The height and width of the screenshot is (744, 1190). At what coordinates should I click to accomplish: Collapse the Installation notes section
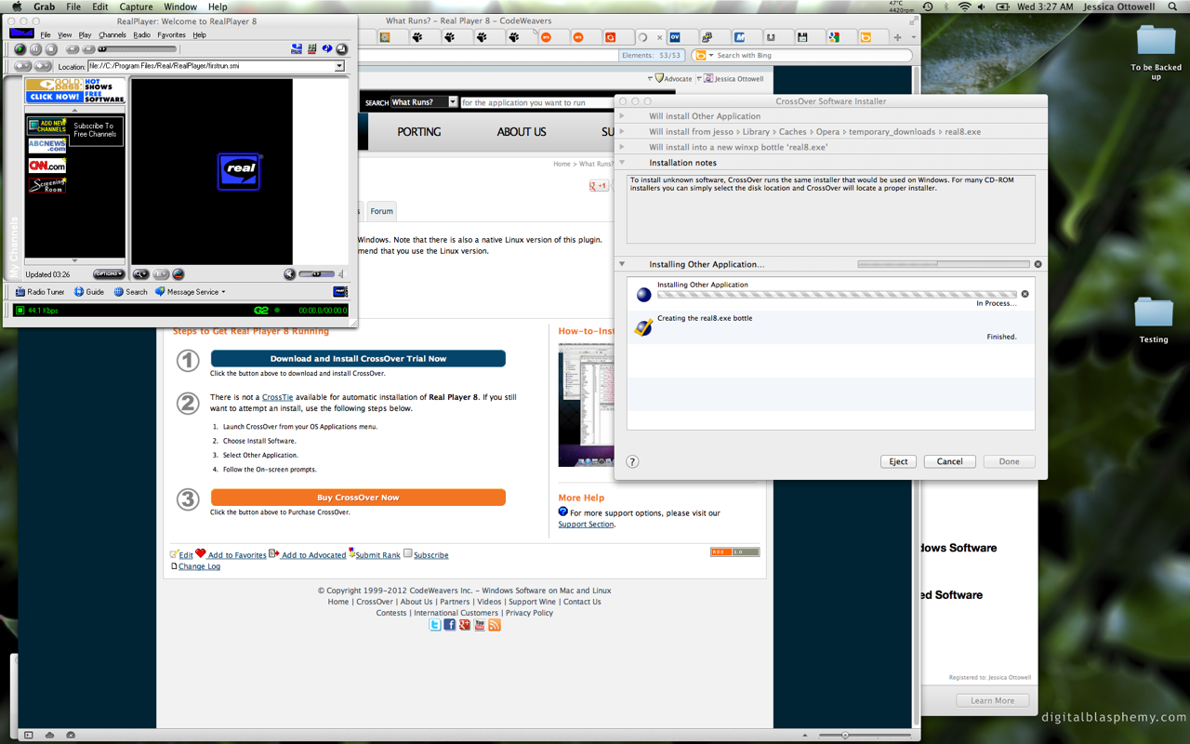pos(623,163)
